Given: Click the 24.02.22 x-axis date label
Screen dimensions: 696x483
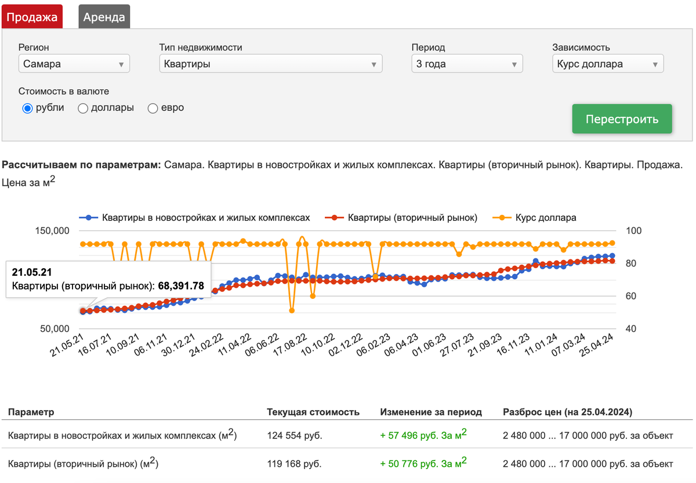Looking at the screenshot, I should pos(206,345).
